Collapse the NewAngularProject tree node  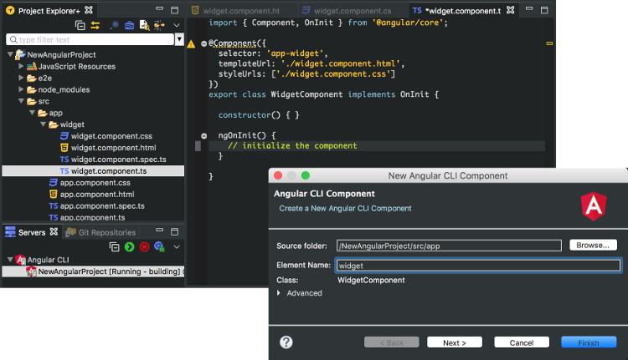(10, 54)
